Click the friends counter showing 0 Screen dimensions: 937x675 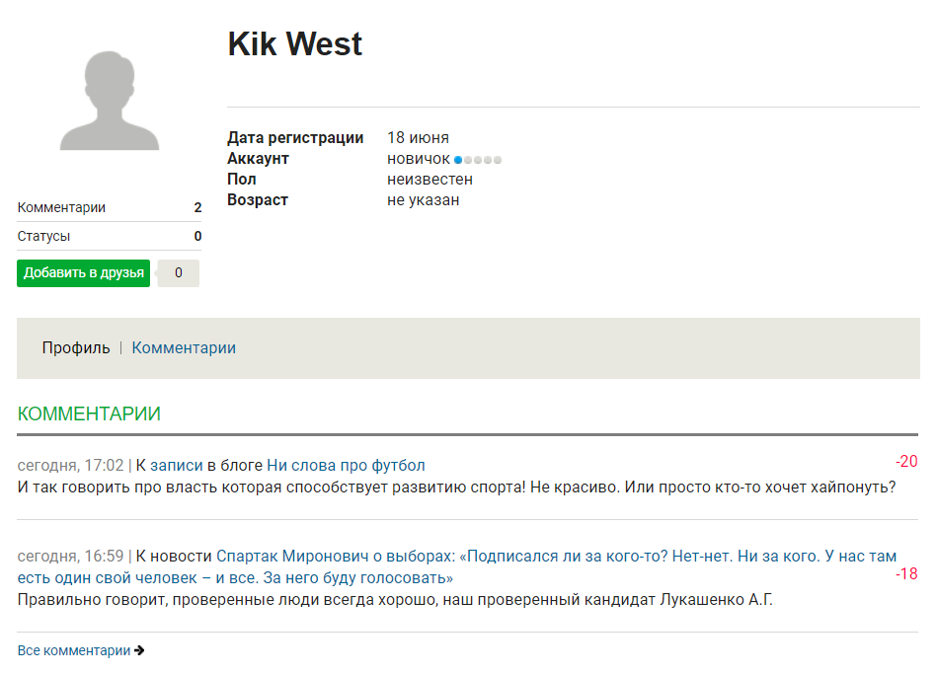[178, 273]
